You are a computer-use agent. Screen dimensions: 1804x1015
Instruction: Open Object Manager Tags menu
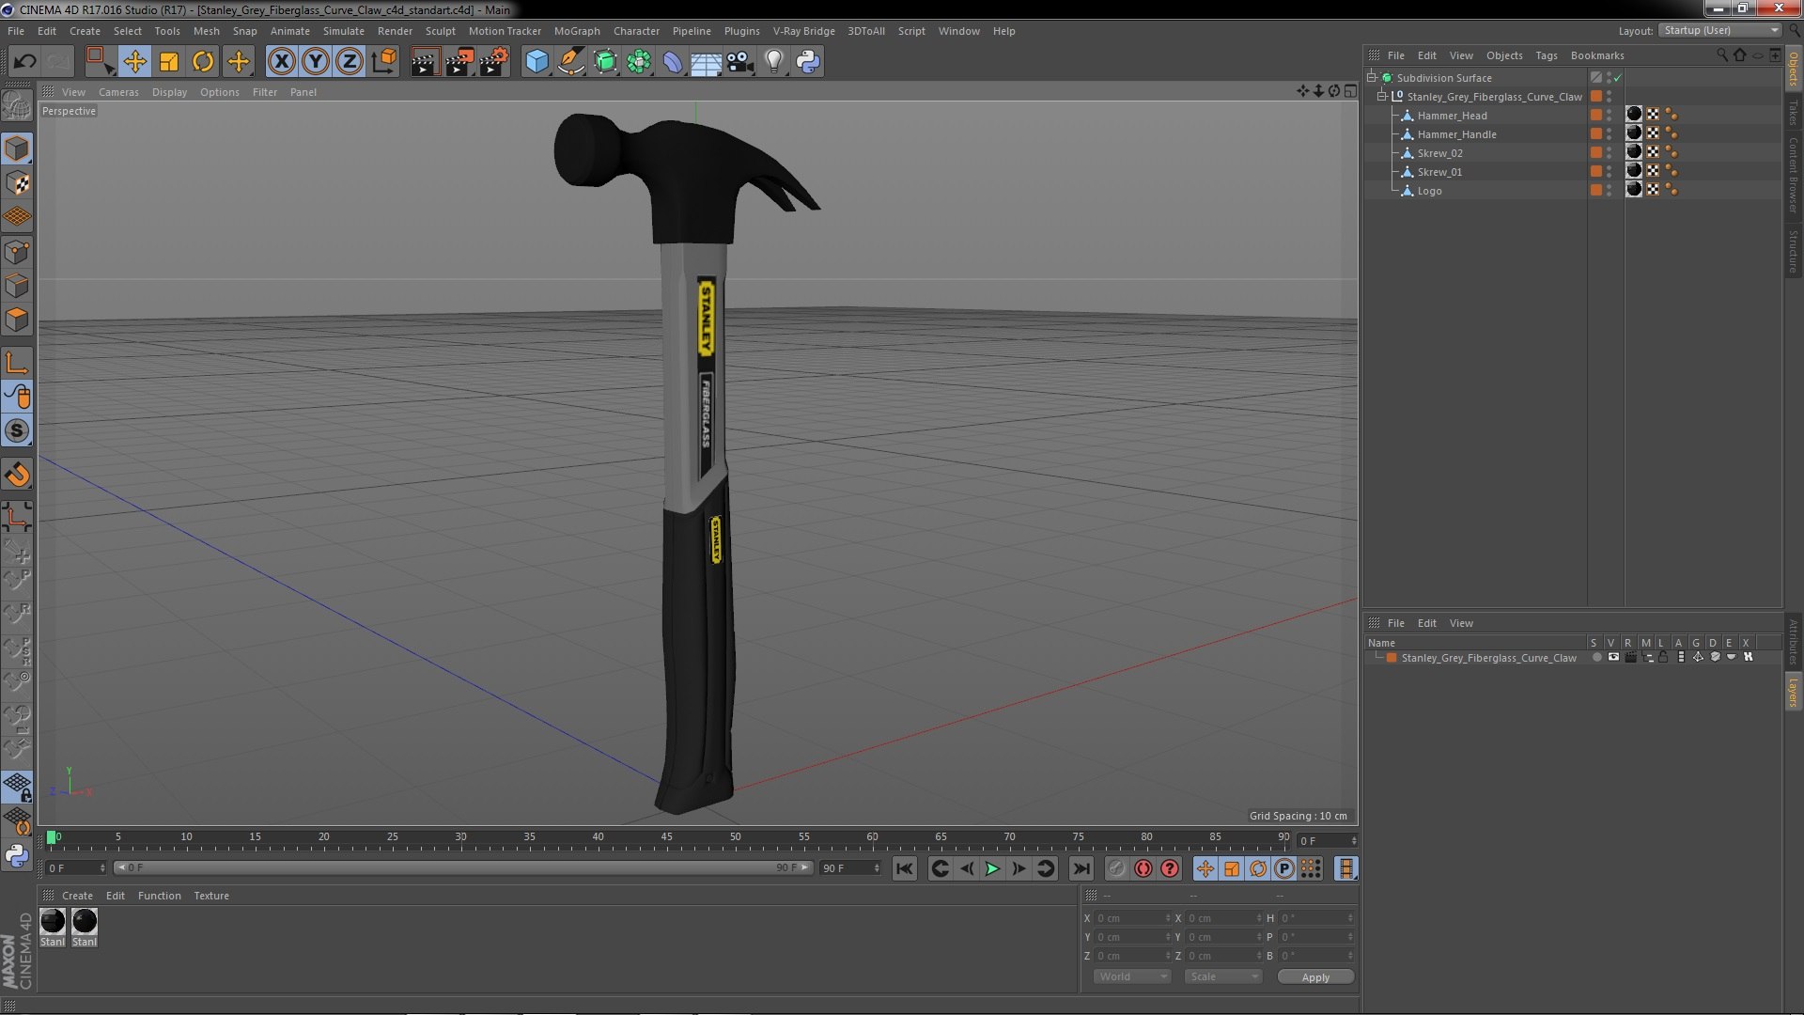1546,55
